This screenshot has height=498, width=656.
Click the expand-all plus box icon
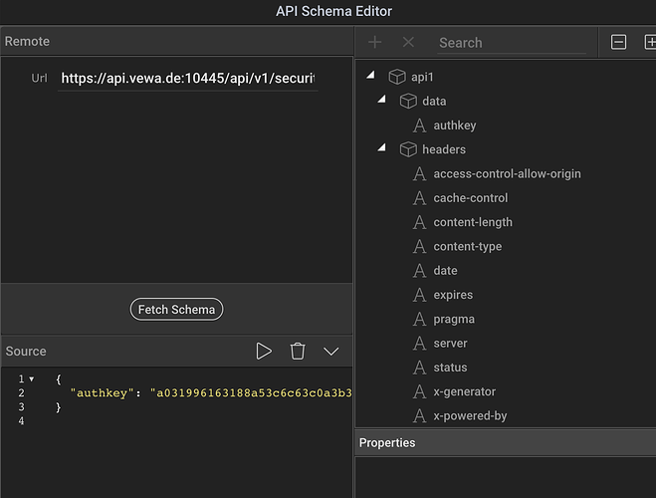coord(650,42)
